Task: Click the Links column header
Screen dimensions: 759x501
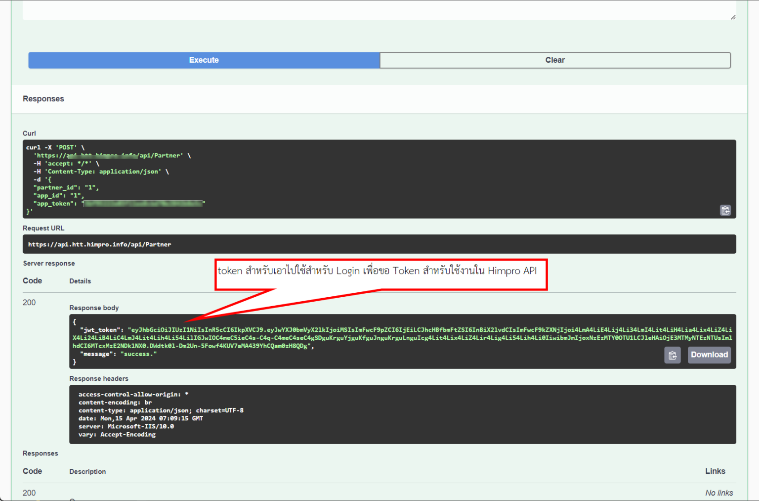Action: click(715, 471)
